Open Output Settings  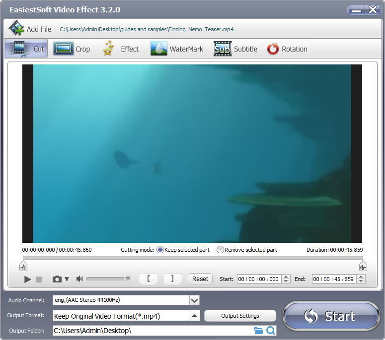coord(240,316)
